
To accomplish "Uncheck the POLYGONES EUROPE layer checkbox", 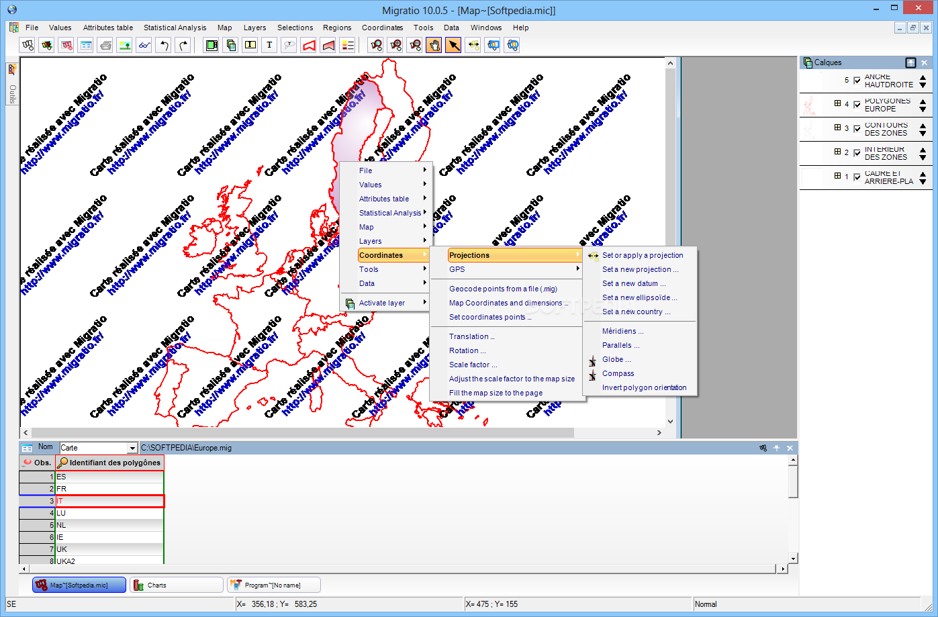I will point(857,105).
